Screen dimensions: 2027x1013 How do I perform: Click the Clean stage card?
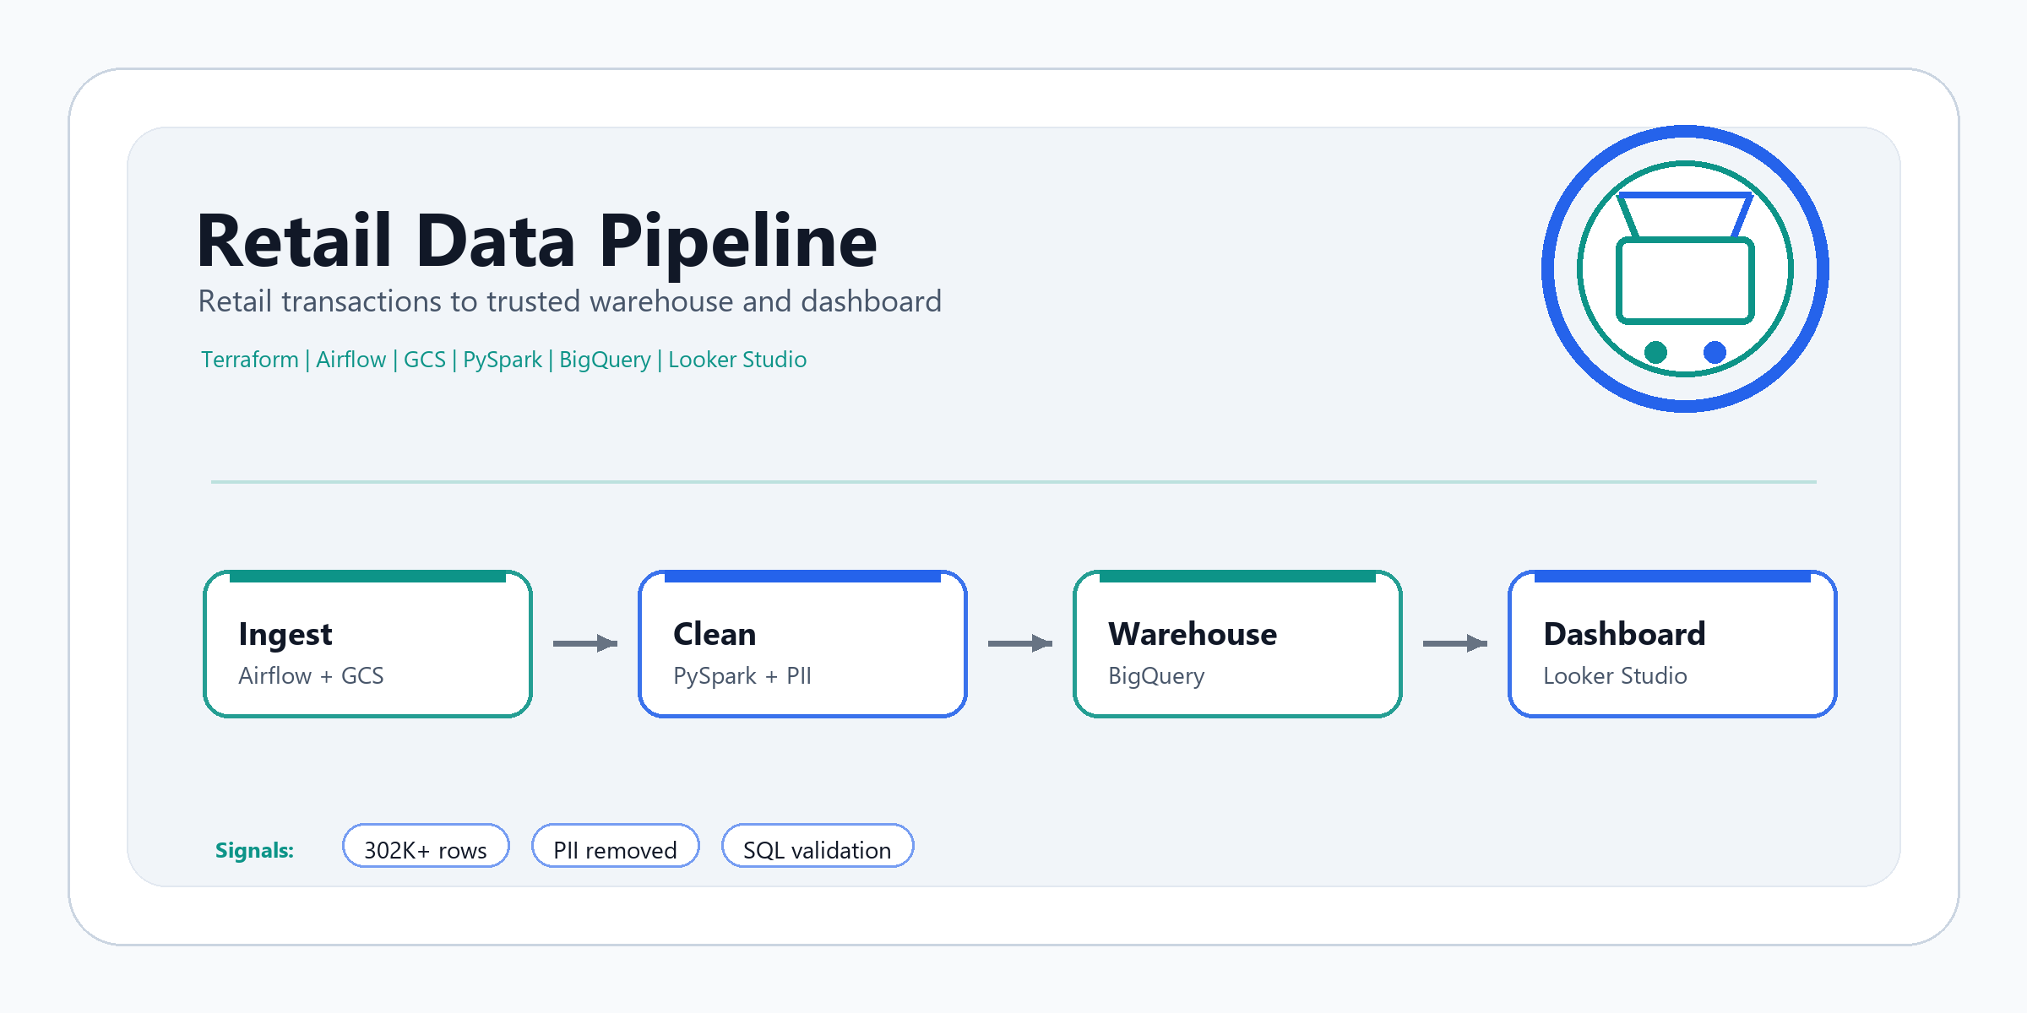(x=802, y=644)
